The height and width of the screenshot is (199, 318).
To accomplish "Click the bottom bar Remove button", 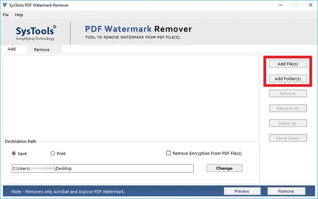I will click(x=286, y=191).
